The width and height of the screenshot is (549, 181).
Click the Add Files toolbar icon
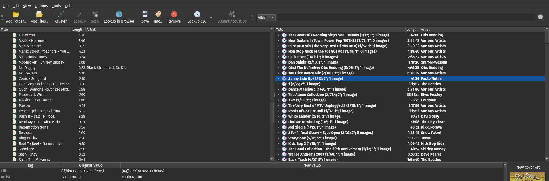39,15
